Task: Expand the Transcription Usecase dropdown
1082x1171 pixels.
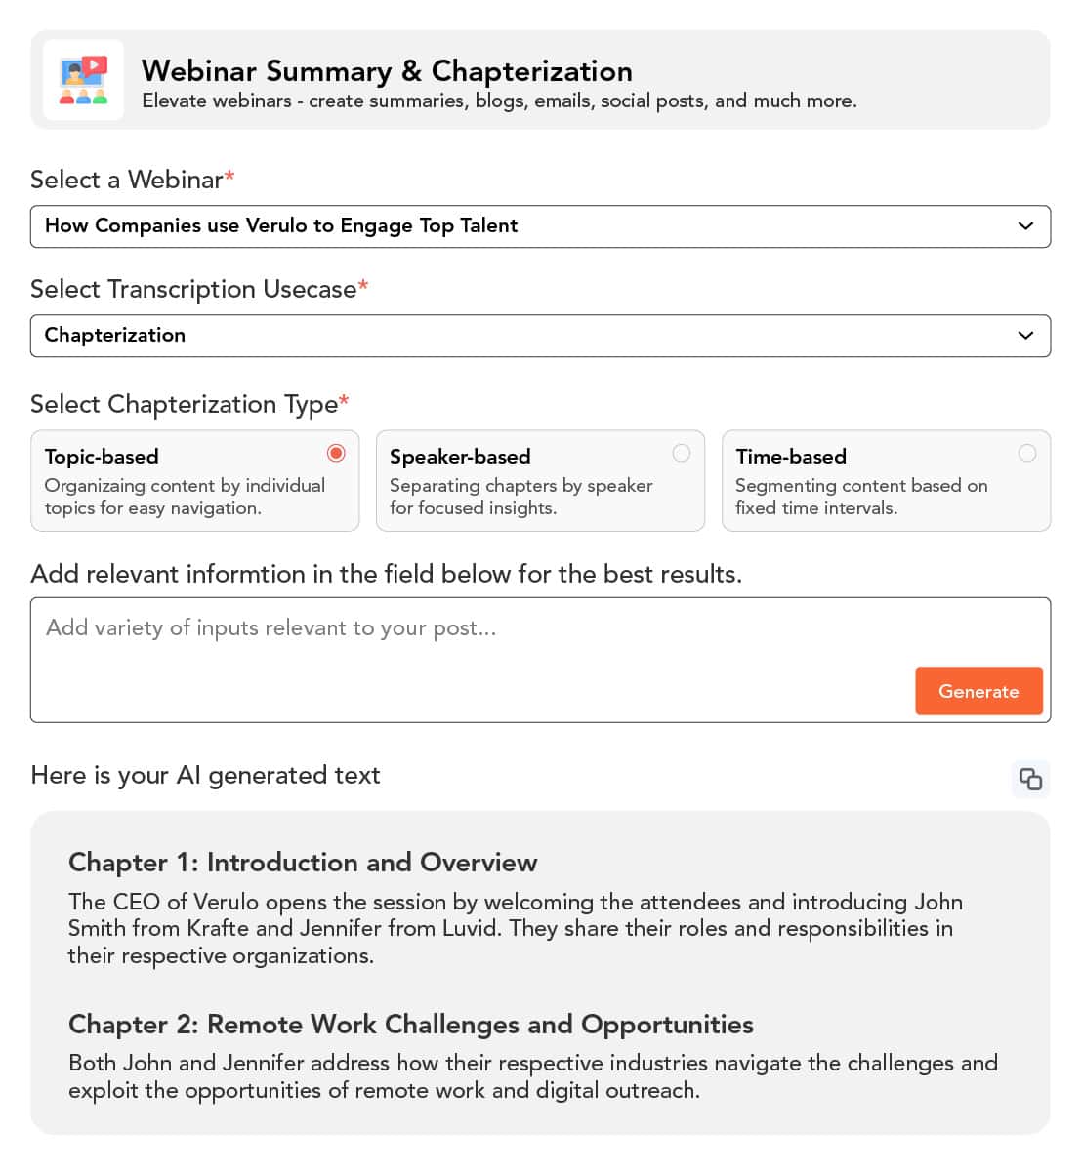Action: click(540, 335)
